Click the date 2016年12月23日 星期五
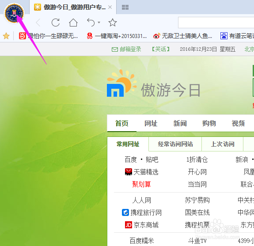 click(208, 49)
